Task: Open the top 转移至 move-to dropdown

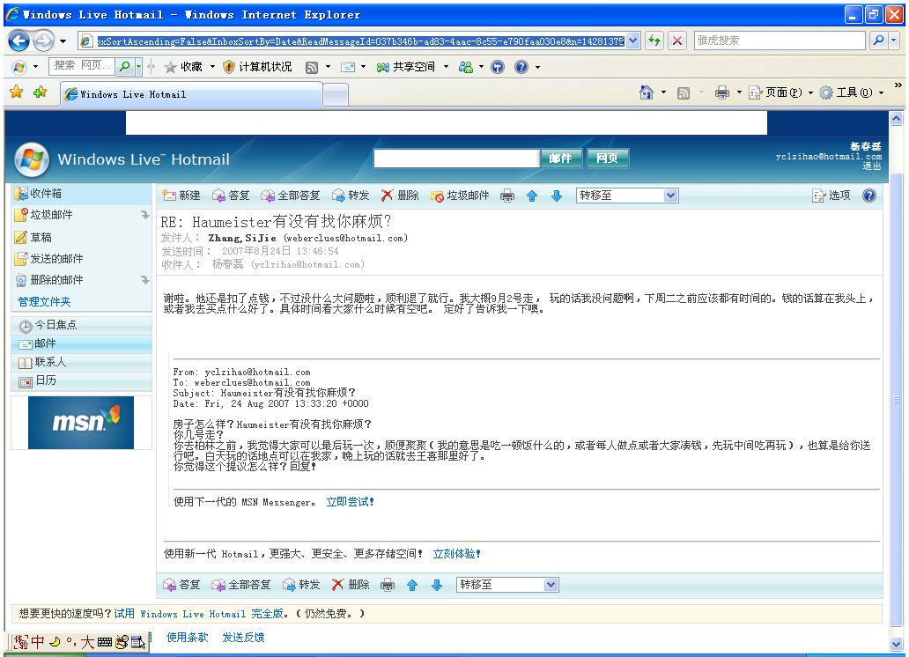Action: click(x=626, y=196)
